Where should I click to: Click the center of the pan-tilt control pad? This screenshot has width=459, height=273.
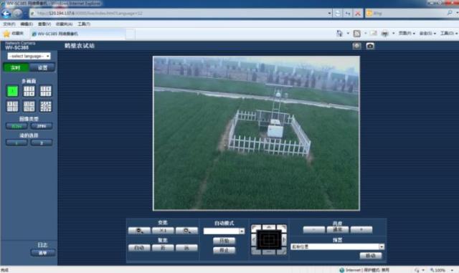269,239
